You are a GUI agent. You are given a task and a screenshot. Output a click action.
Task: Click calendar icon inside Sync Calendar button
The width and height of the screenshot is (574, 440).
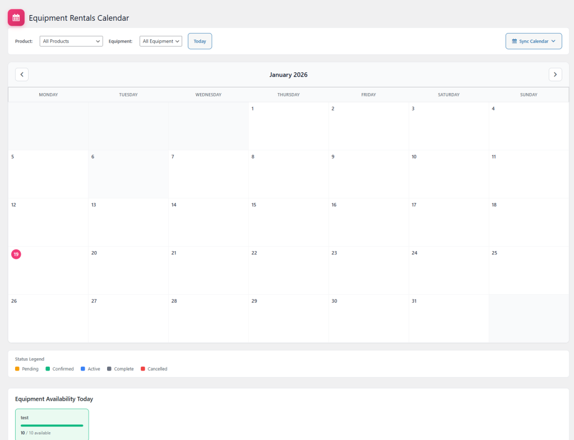pos(515,41)
